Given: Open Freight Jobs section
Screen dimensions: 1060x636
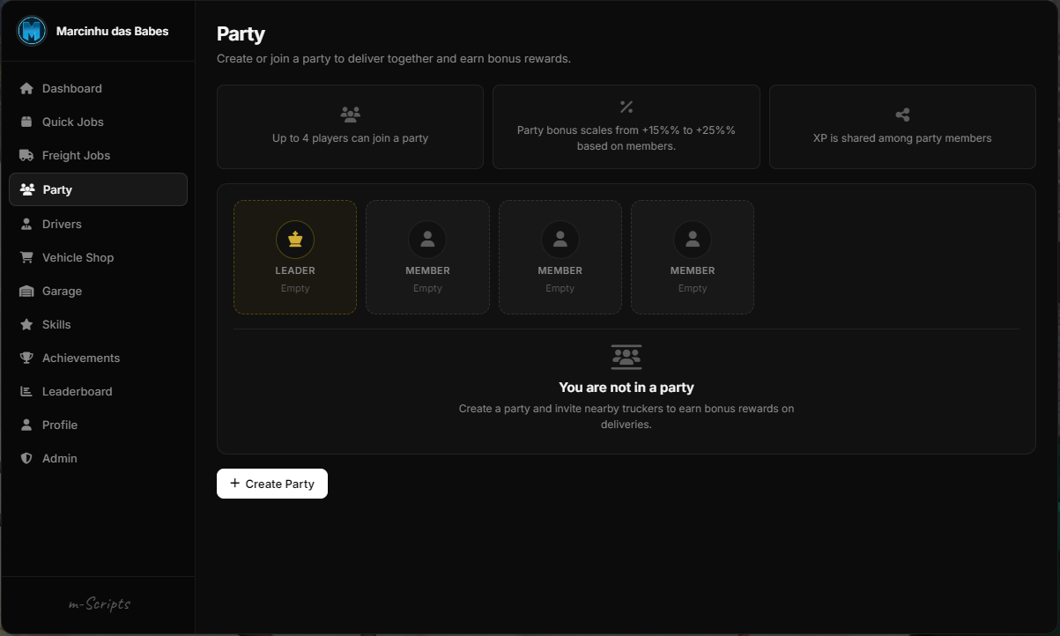Looking at the screenshot, I should tap(98, 155).
